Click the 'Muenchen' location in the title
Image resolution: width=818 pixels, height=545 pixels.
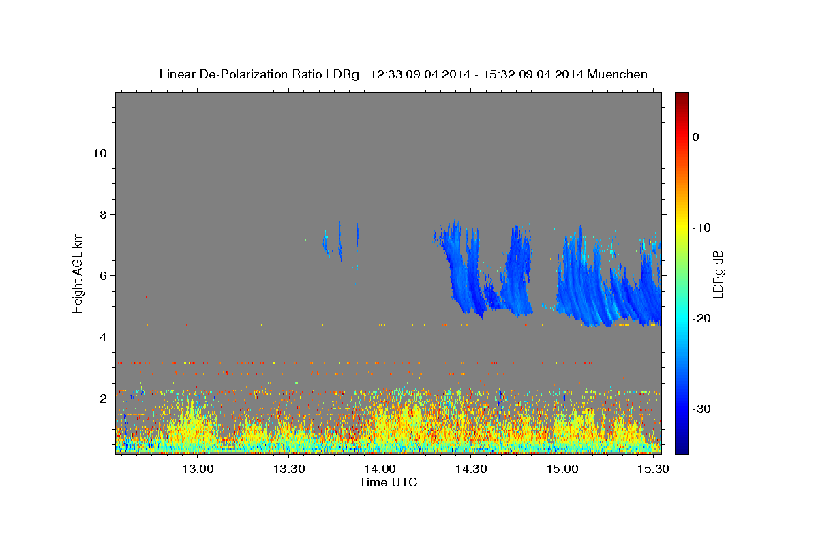tap(618, 74)
